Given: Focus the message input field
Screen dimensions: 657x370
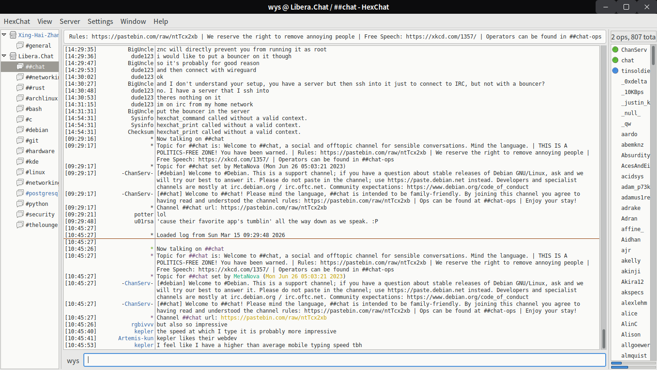Looking at the screenshot, I should coord(345,360).
